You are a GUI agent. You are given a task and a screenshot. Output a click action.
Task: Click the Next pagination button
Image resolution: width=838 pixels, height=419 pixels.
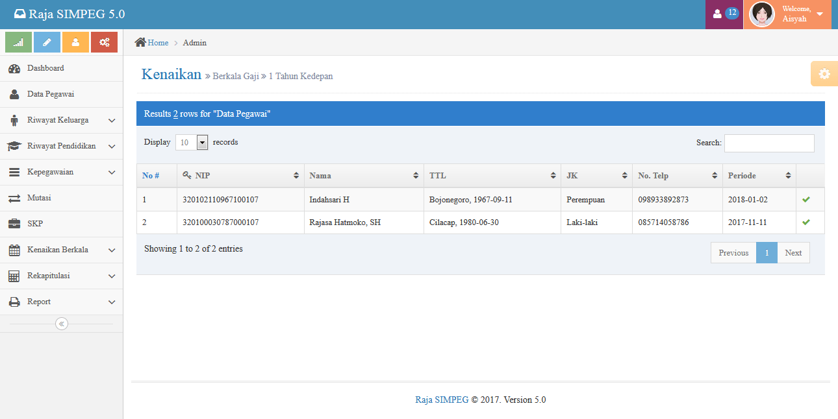(x=793, y=252)
